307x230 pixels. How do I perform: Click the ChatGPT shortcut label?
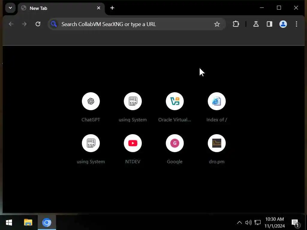tap(91, 120)
